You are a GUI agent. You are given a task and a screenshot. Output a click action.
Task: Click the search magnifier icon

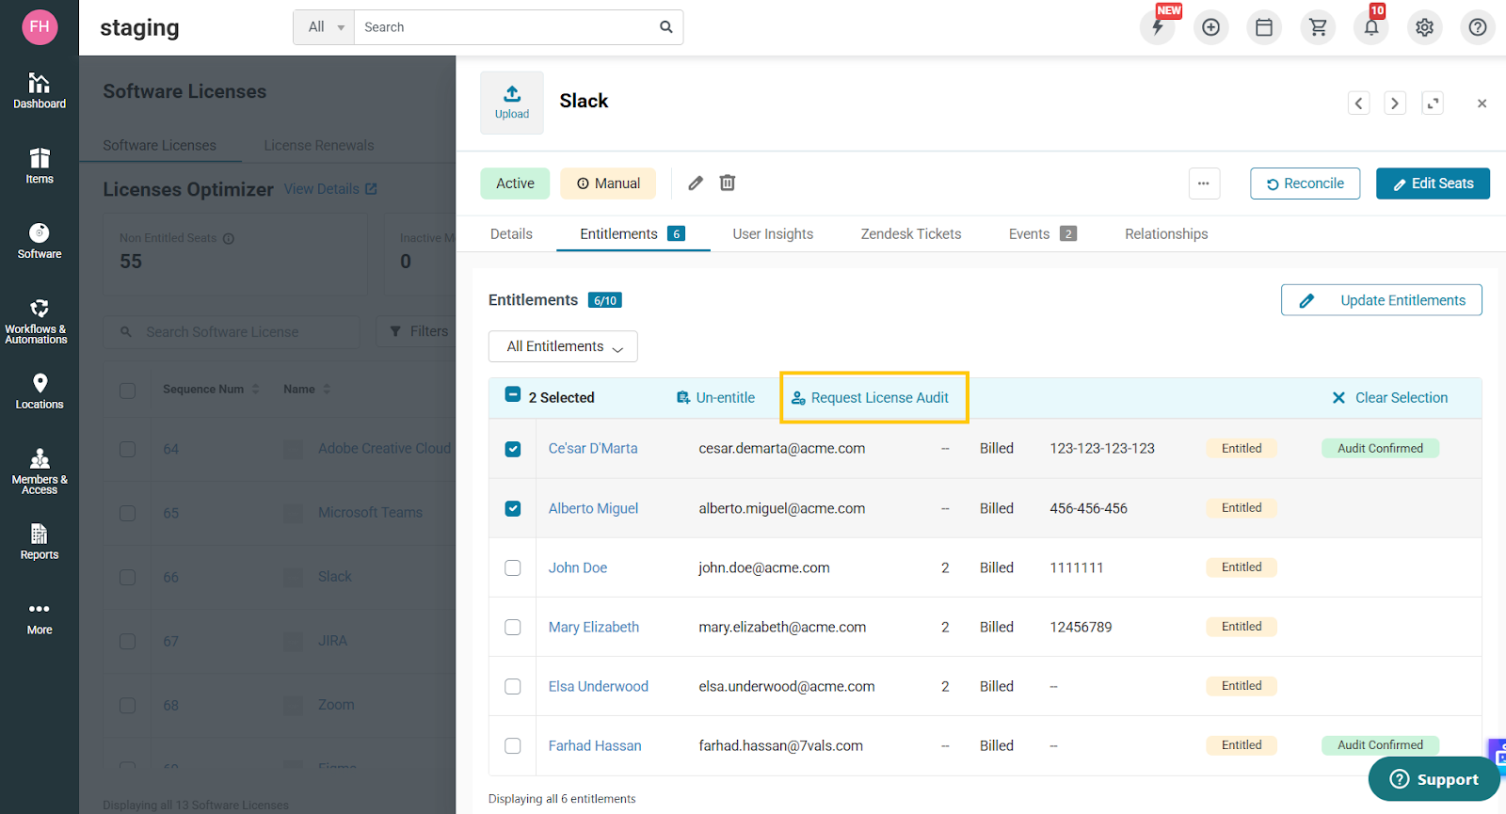click(x=666, y=27)
